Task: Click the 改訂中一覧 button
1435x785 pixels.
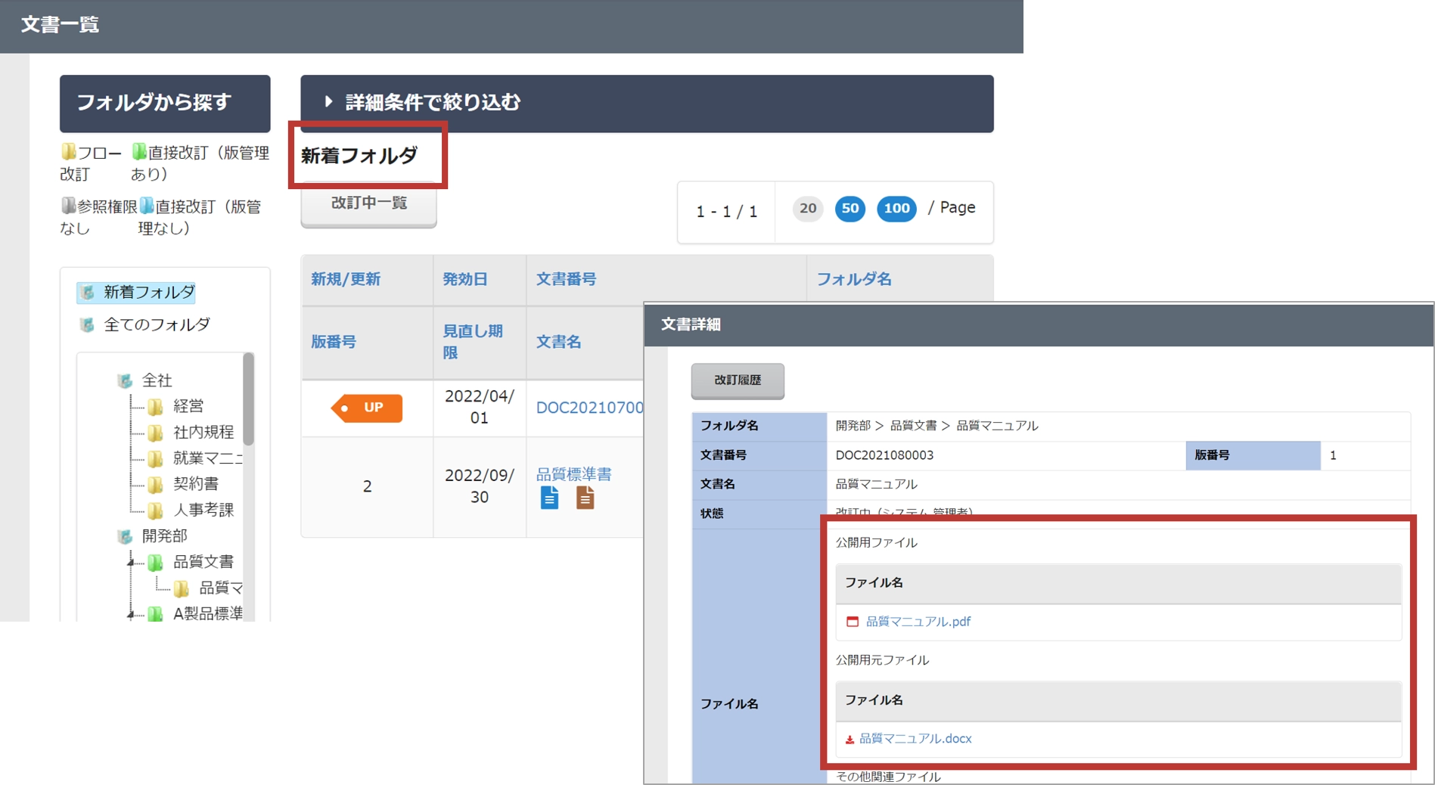Action: point(368,203)
